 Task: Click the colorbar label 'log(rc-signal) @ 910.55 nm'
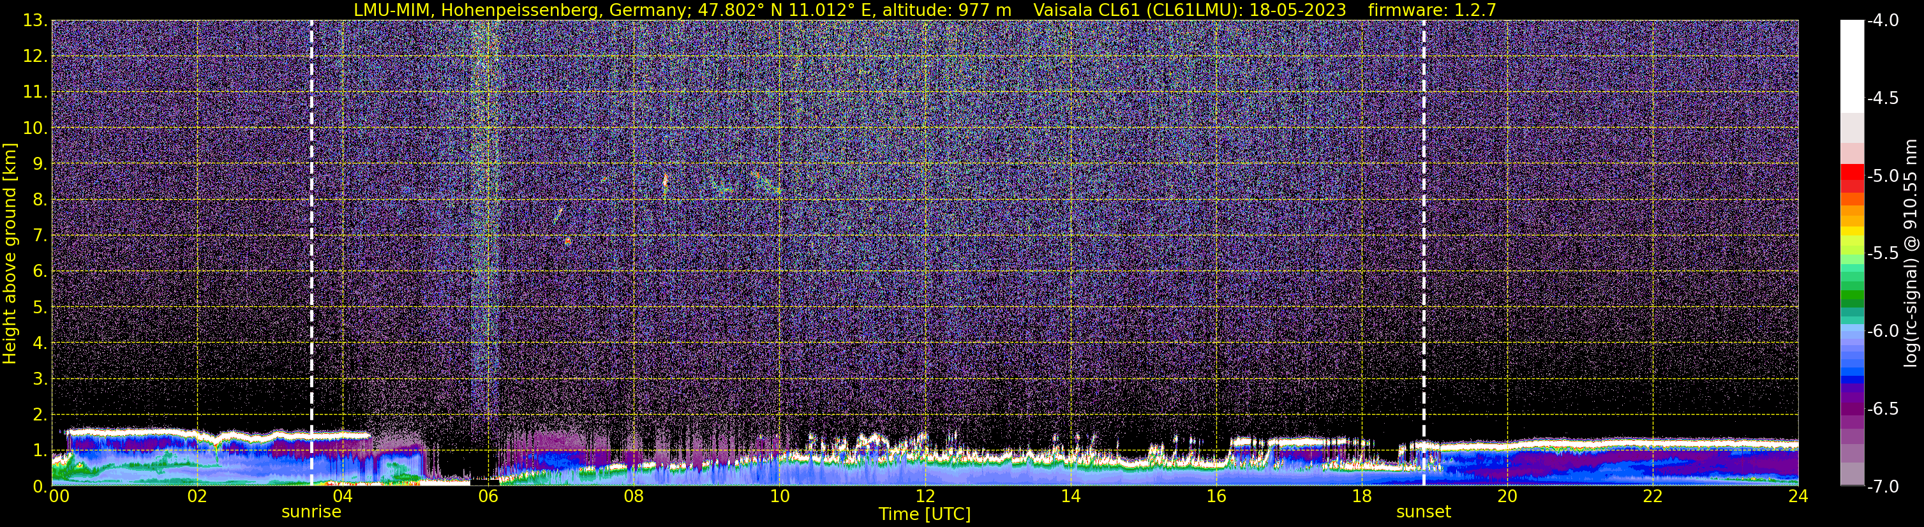[x=1911, y=253]
